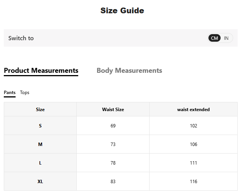Switch units to CM
The width and height of the screenshot is (243, 193).
point(215,38)
